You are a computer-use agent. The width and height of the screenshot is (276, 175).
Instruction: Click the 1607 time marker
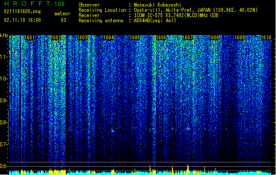(188, 38)
